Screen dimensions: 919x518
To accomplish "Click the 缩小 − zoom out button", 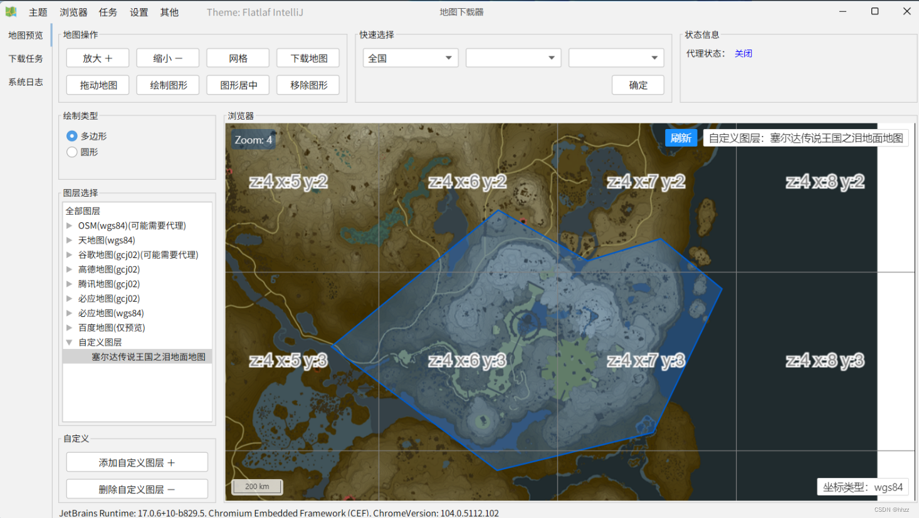I will pyautogui.click(x=168, y=58).
